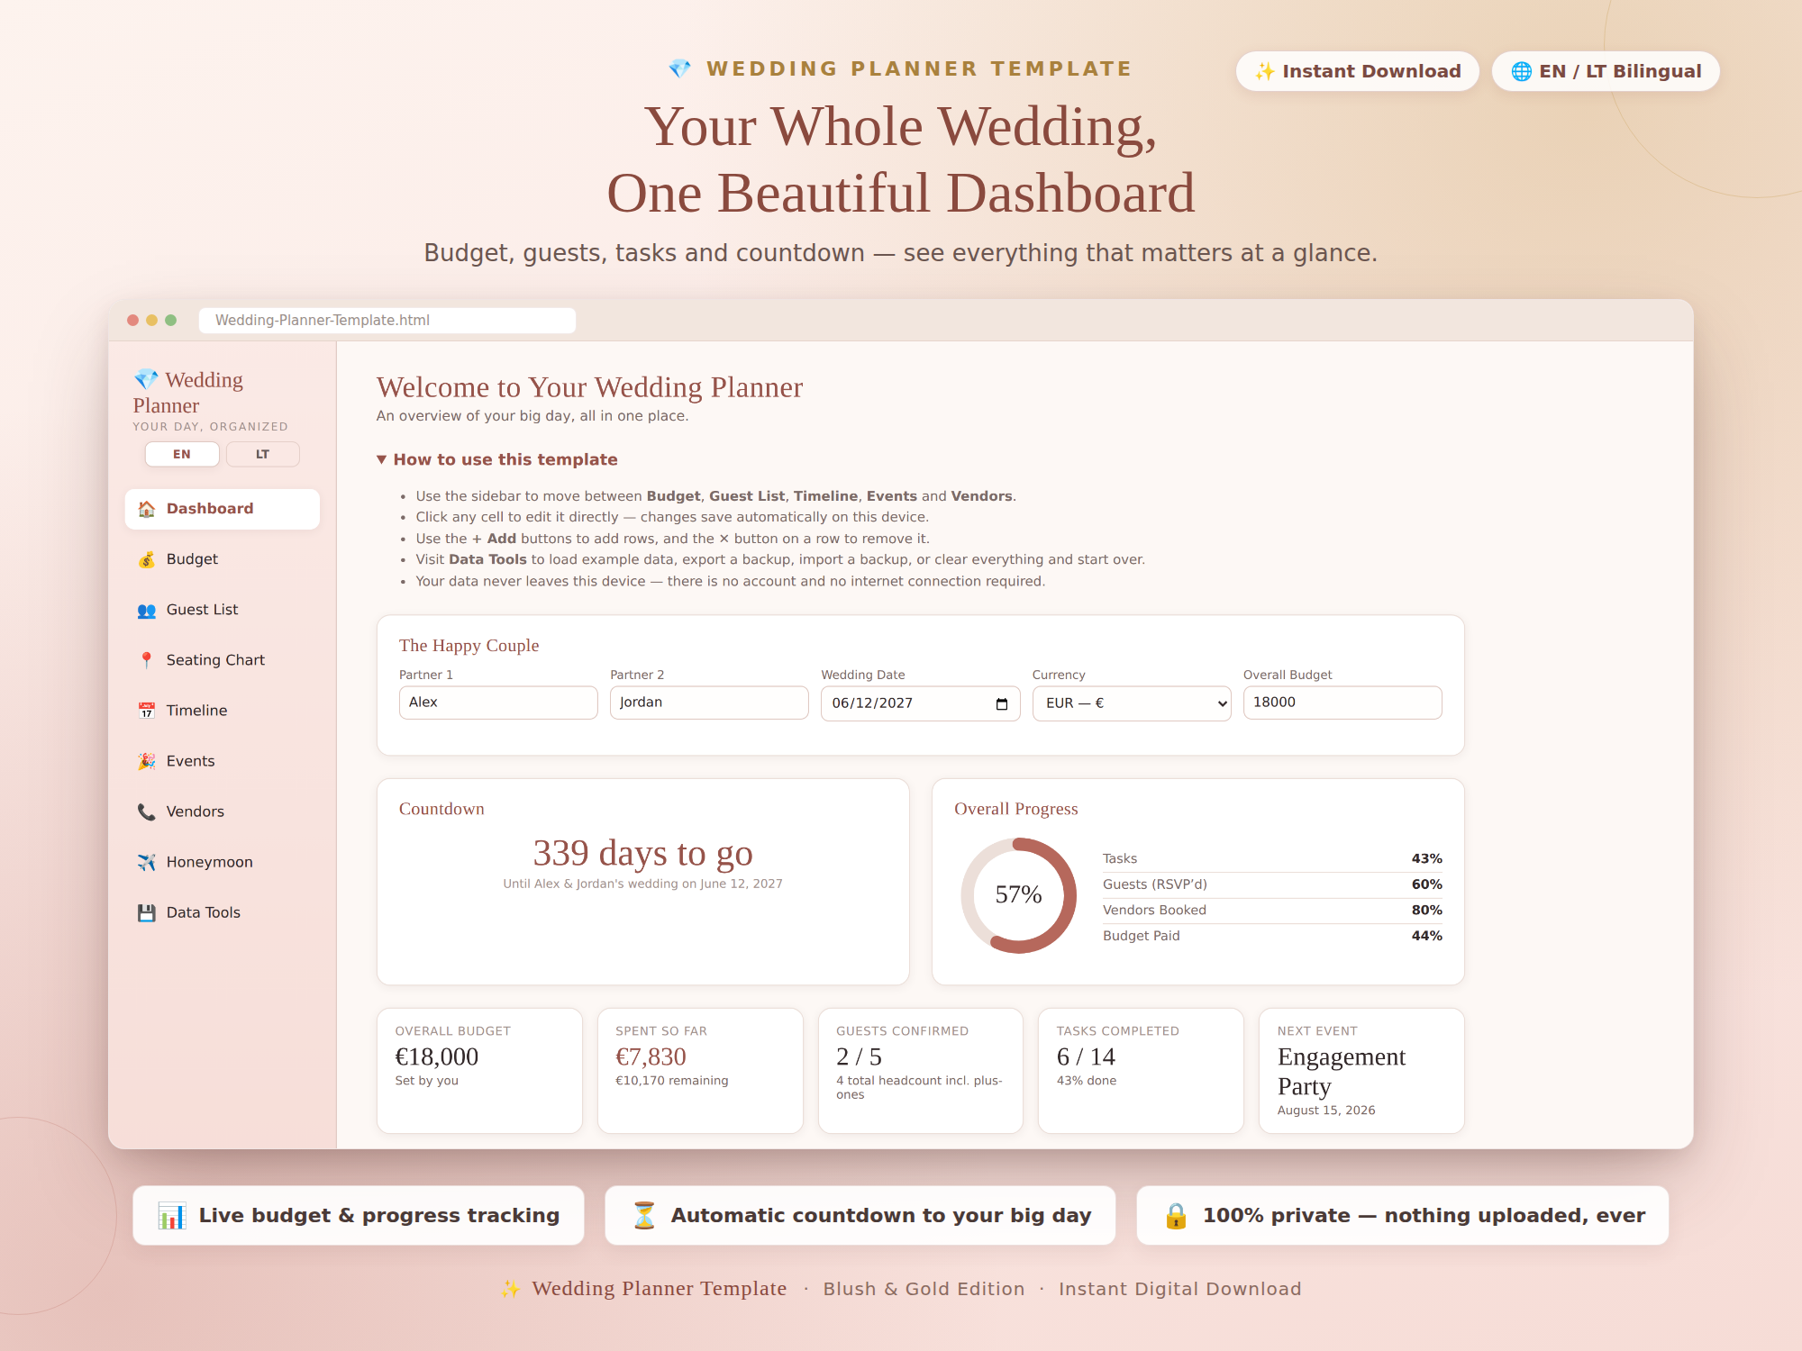Open the Timeline page

click(x=223, y=711)
